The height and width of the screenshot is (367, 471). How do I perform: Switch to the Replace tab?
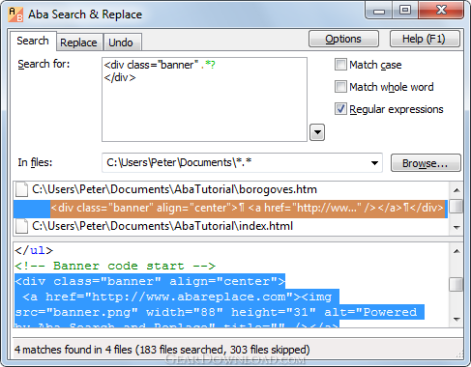(78, 42)
